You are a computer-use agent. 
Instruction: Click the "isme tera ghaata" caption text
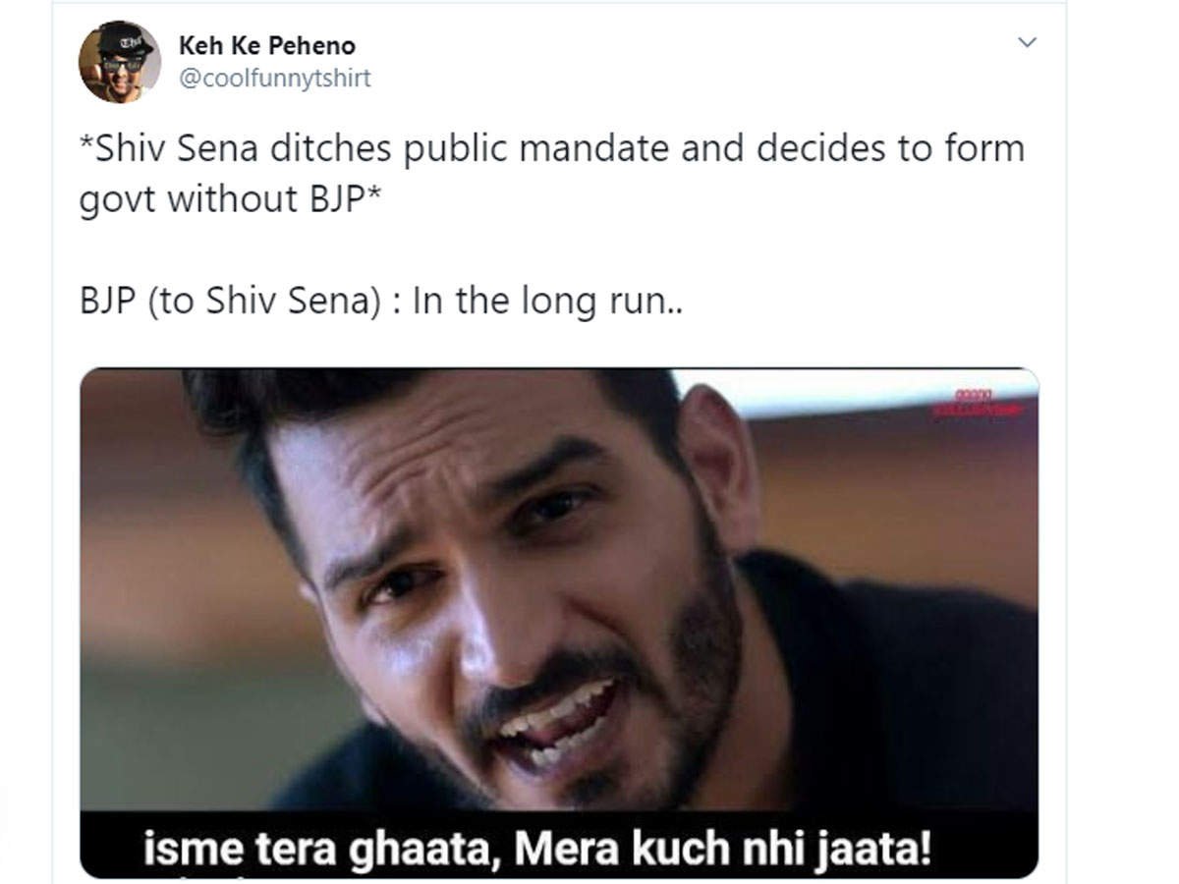click(x=313, y=849)
